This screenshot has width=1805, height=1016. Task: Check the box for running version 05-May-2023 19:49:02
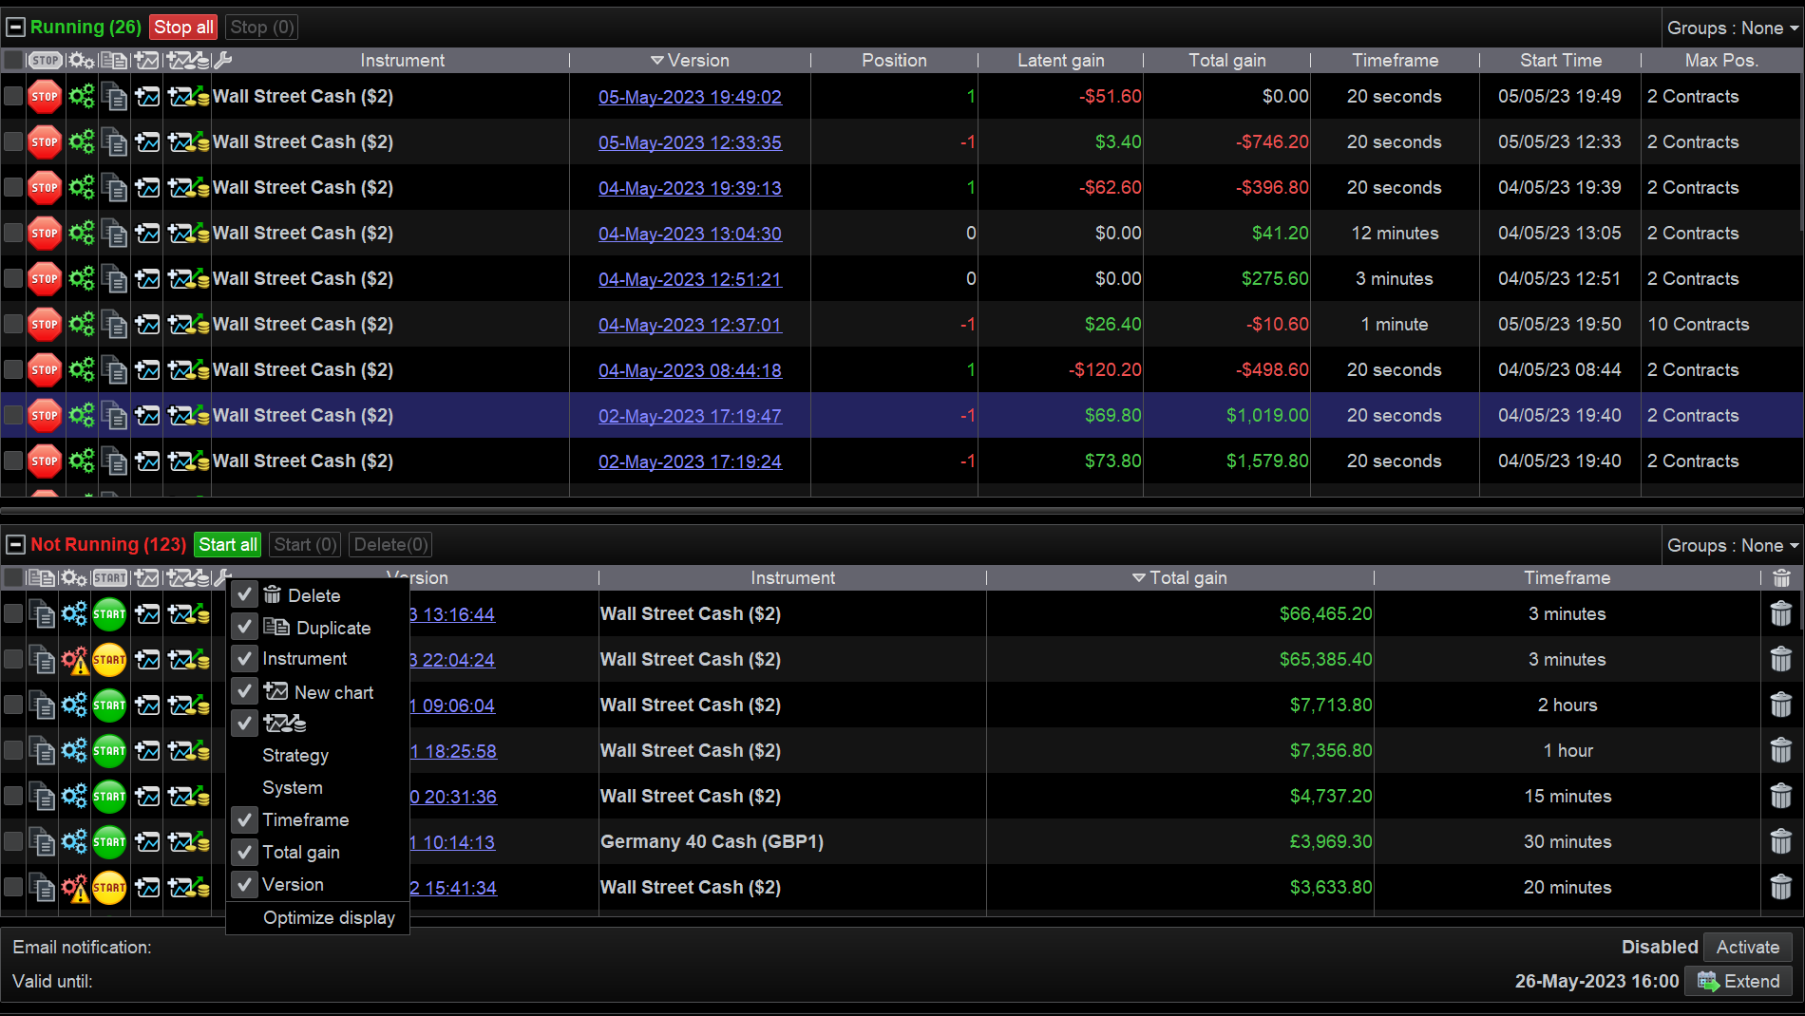pyautogui.click(x=13, y=97)
